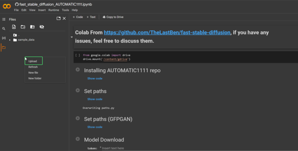298x151 pixels.
Task: Click the upload file icon in Files toolbar
Action: pyautogui.click(x=14, y=27)
